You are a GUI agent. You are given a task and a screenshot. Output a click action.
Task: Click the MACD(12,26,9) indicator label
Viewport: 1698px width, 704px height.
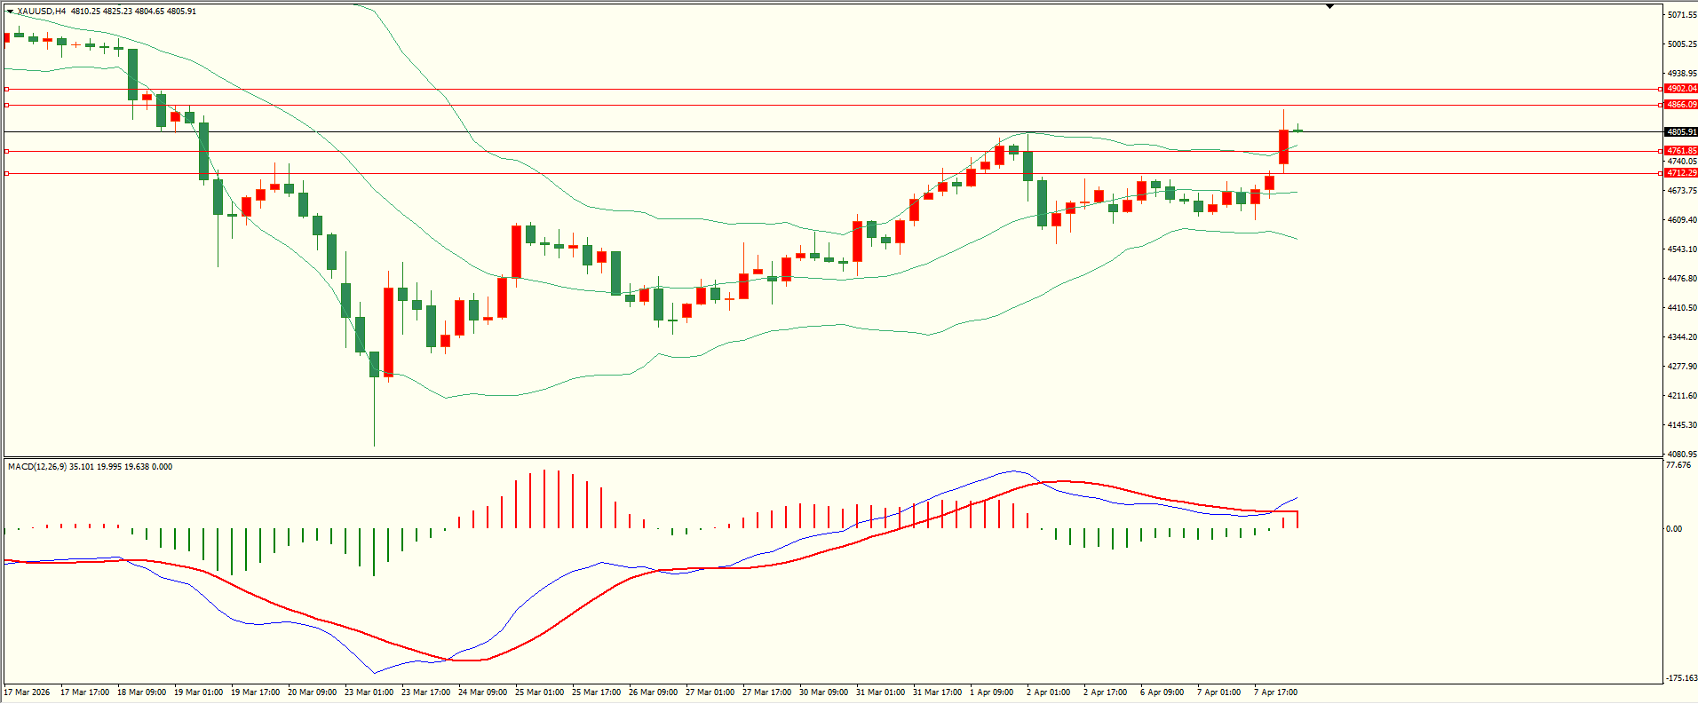[36, 467]
